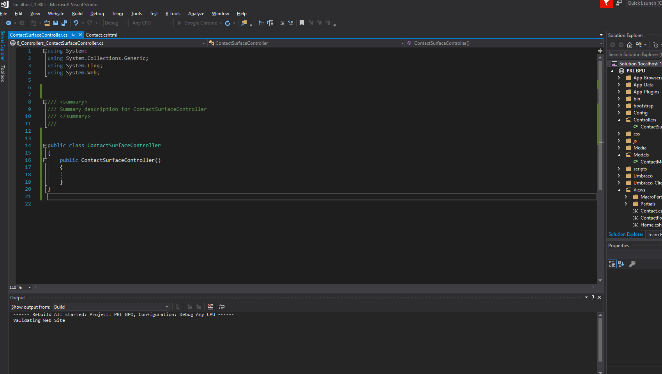Collapse the class code region on line 14

pos(45,146)
